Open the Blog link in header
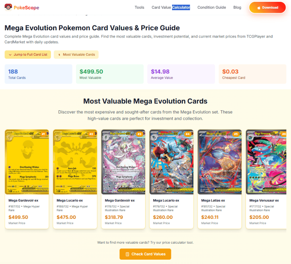The width and height of the screenshot is (291, 264). click(237, 7)
